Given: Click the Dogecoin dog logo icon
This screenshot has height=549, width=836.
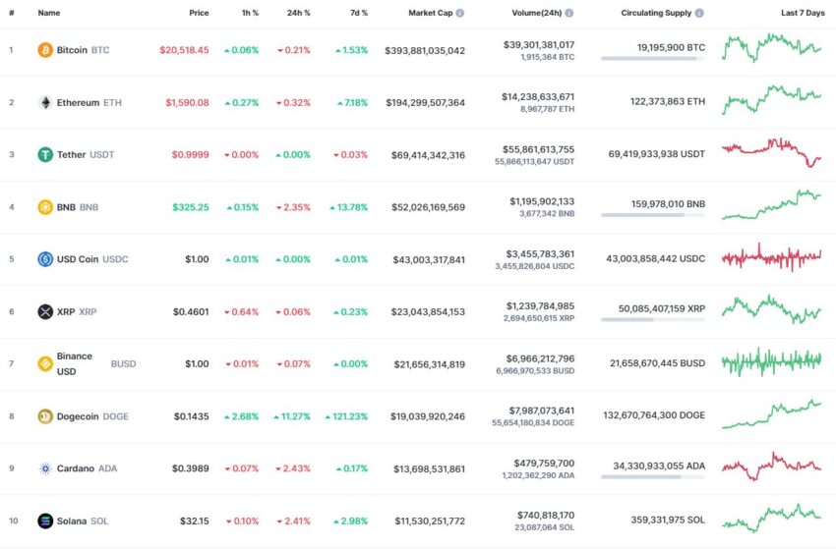Looking at the screenshot, I should tap(45, 416).
